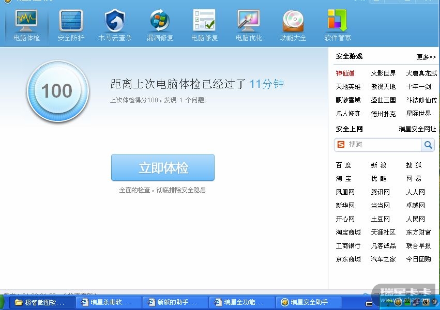Open the 德州扑克 game link
Screen dimensions: 440x310
click(x=383, y=114)
